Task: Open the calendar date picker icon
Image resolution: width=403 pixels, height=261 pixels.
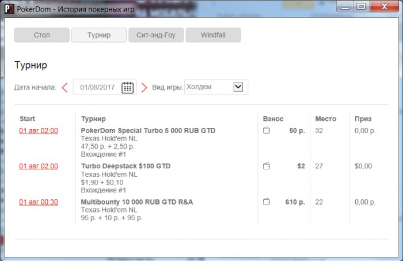Action: 127,88
